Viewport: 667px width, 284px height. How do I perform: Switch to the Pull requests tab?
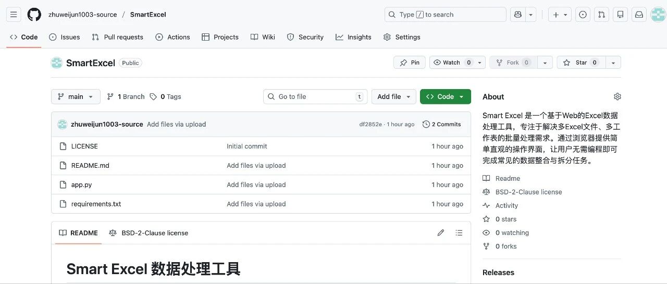[x=117, y=37]
